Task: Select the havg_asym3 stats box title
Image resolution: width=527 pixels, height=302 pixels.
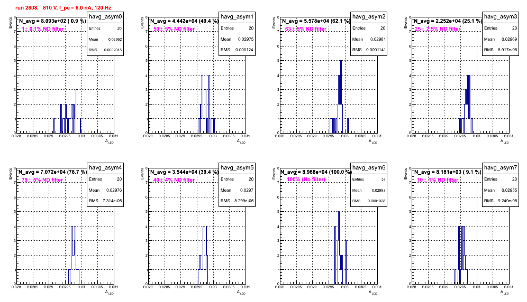Action: [x=501, y=17]
